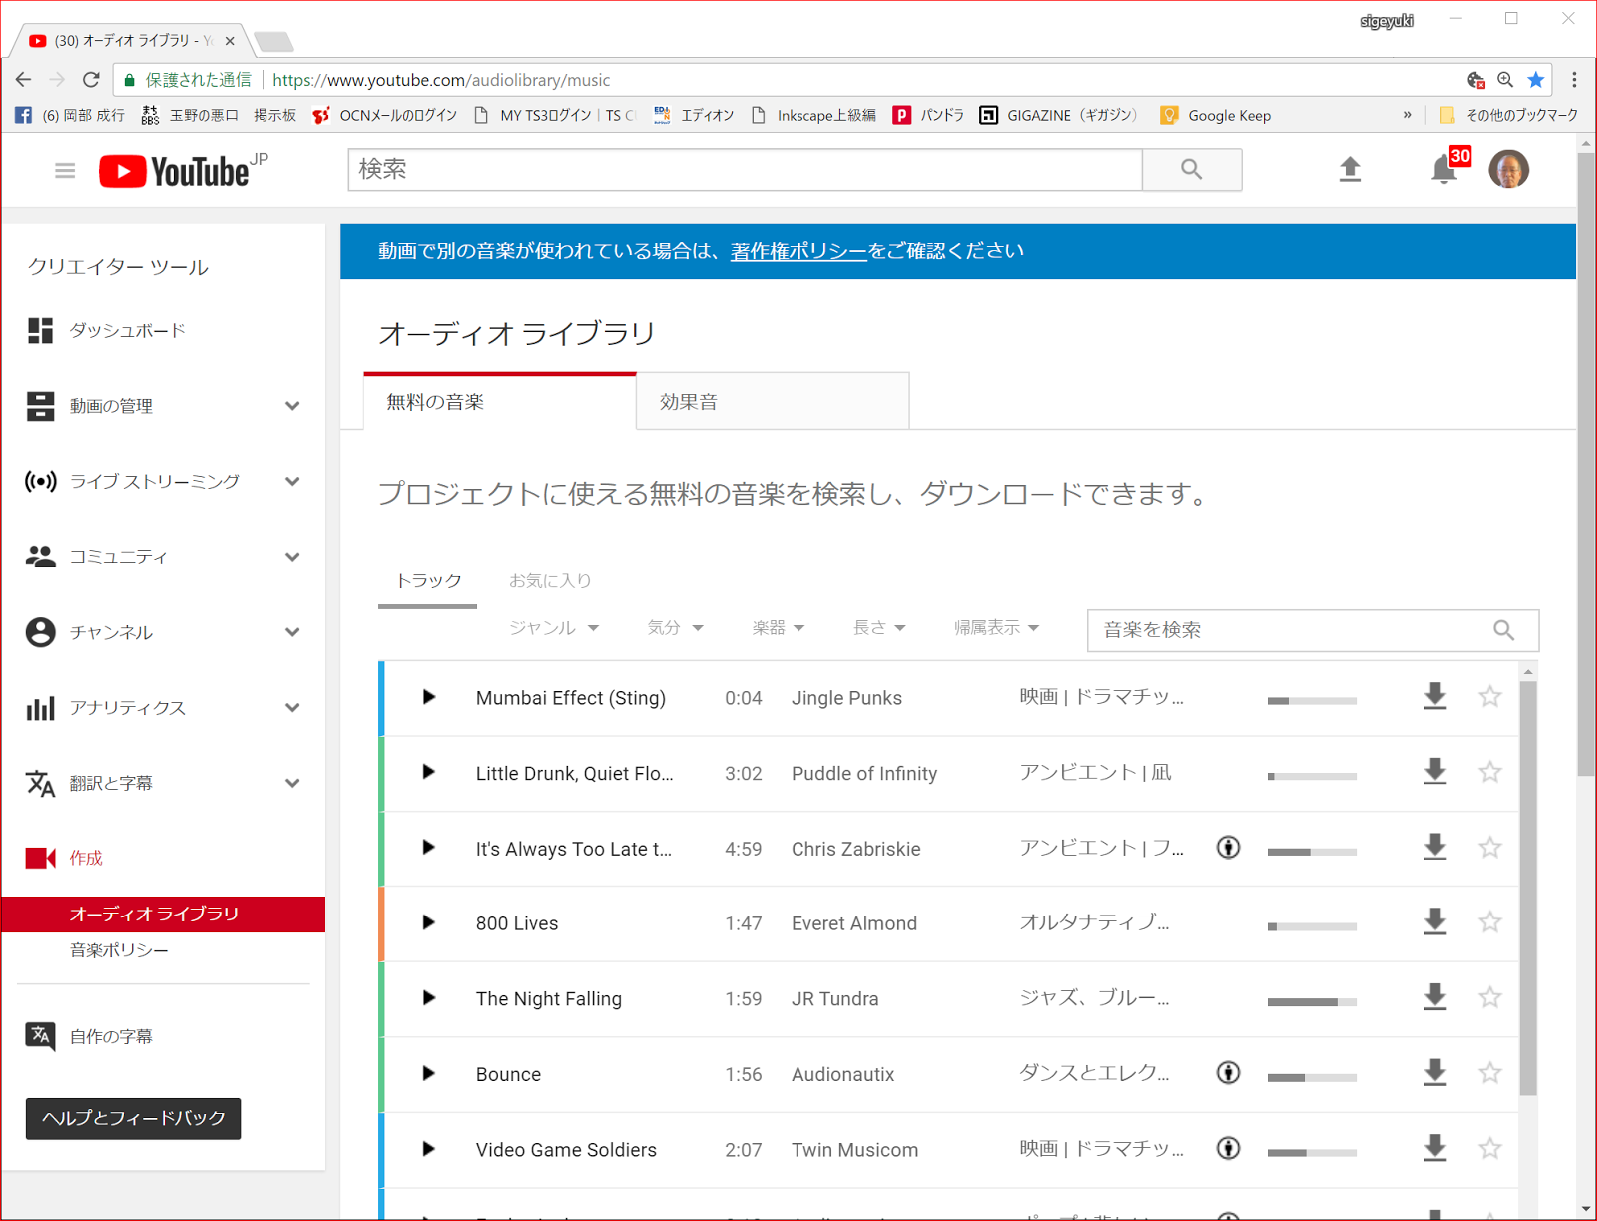Click popularity bar of It's Always Too Late
Viewport: 1597px width, 1221px height.
[x=1313, y=852]
